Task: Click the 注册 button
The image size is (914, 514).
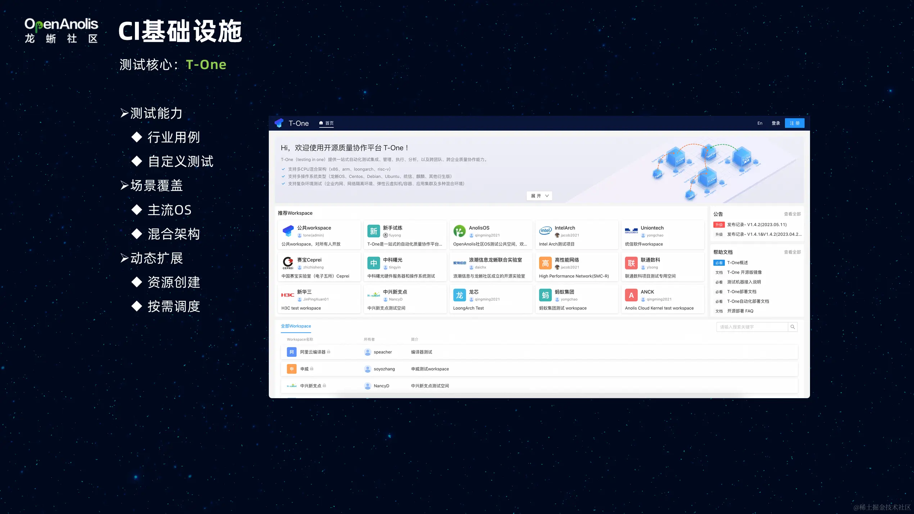Action: point(795,123)
